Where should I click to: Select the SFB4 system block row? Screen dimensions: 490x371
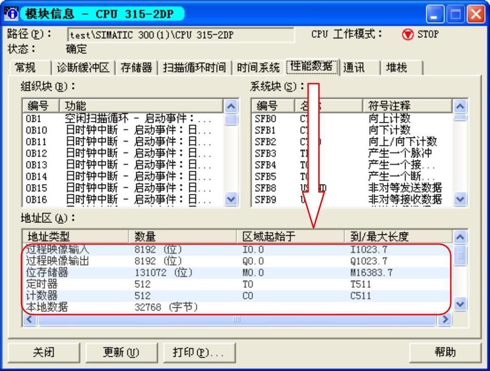click(x=352, y=165)
